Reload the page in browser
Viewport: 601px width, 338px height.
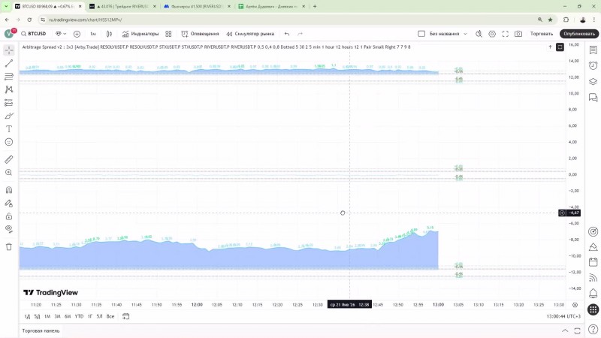point(29,20)
